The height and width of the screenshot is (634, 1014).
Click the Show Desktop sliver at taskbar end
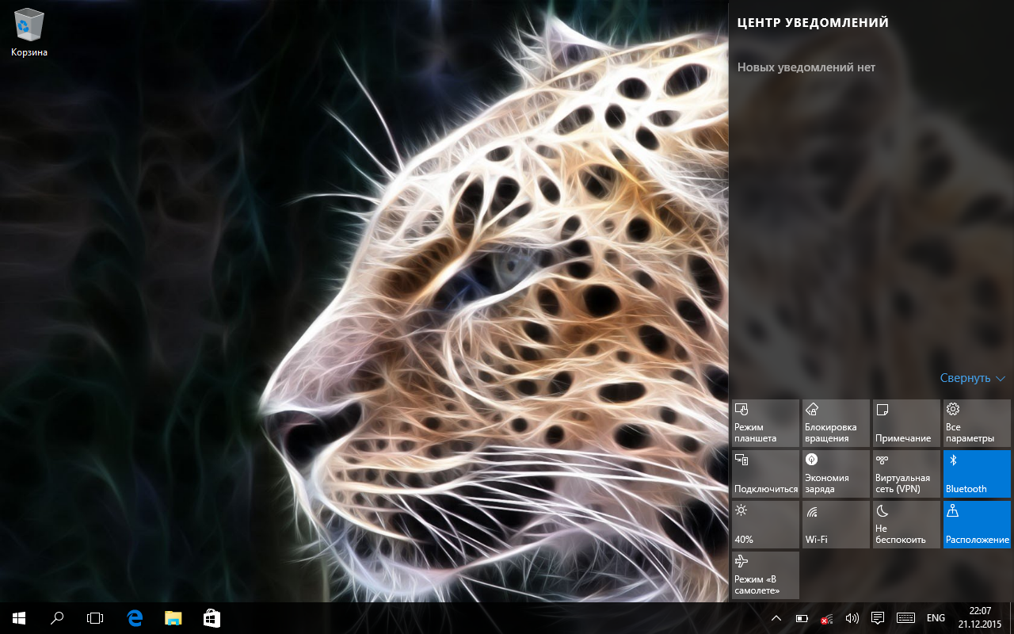click(1012, 618)
